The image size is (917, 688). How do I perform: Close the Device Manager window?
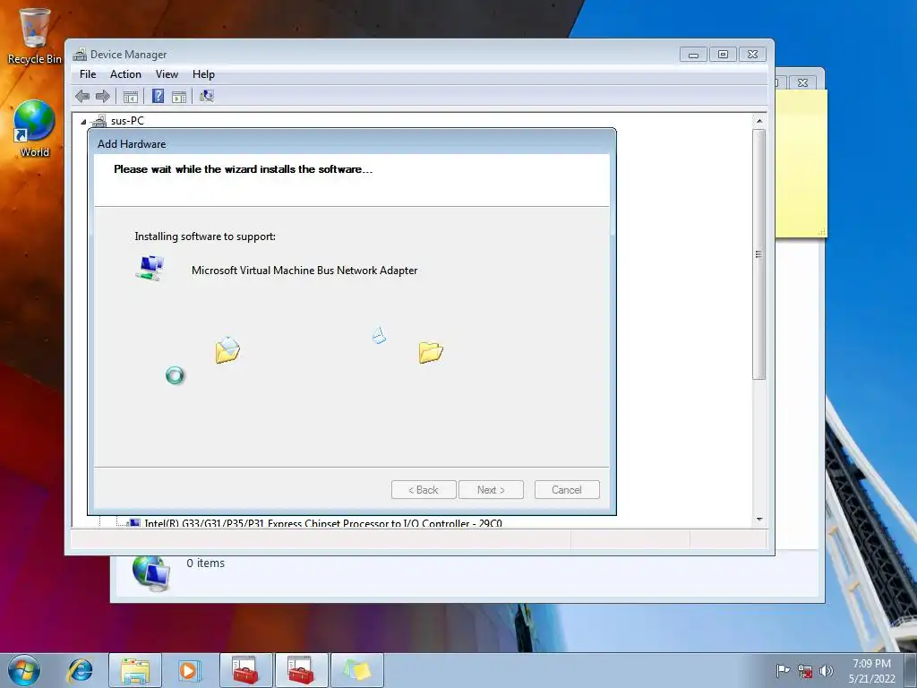(752, 55)
